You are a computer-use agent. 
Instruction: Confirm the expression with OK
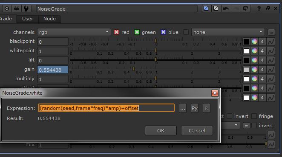click(x=161, y=131)
